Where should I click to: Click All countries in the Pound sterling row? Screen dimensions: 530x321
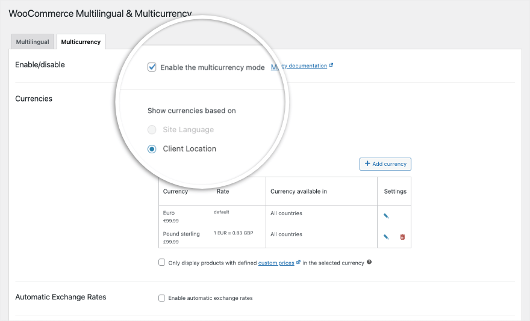click(286, 234)
